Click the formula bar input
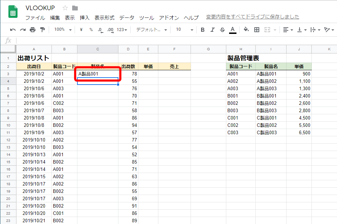Viewport: 337px width, 224px height. 176,41
